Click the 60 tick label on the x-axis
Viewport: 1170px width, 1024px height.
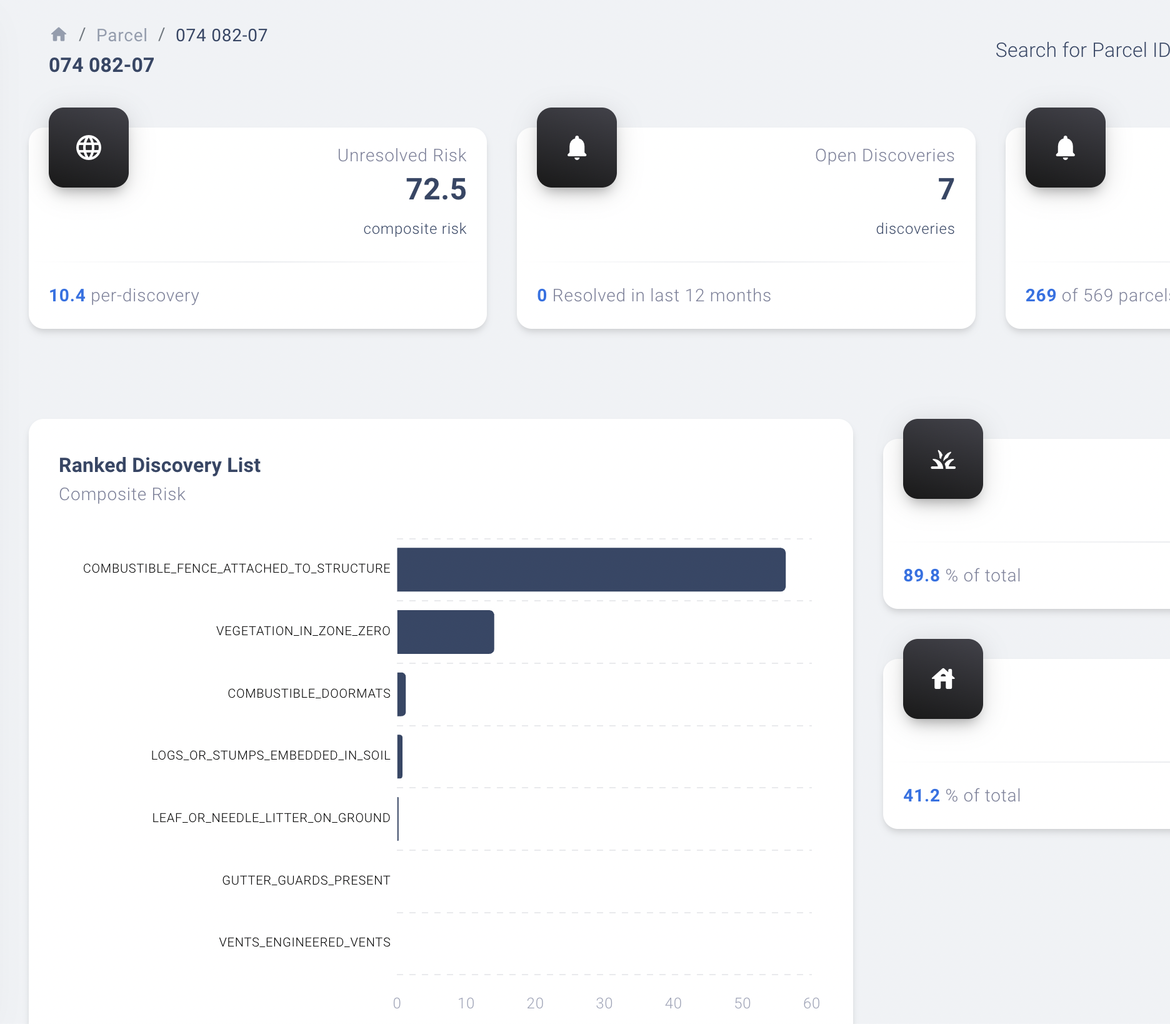pos(811,1003)
